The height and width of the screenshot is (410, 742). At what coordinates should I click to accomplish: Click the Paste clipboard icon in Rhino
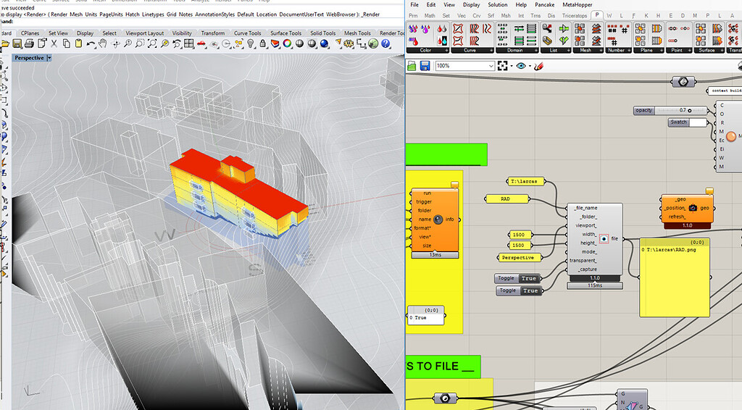coord(78,44)
